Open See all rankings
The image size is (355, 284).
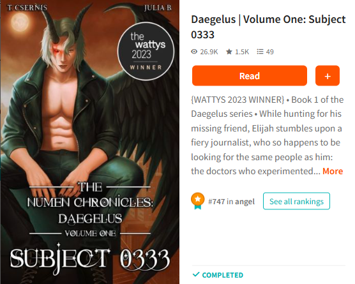click(296, 201)
